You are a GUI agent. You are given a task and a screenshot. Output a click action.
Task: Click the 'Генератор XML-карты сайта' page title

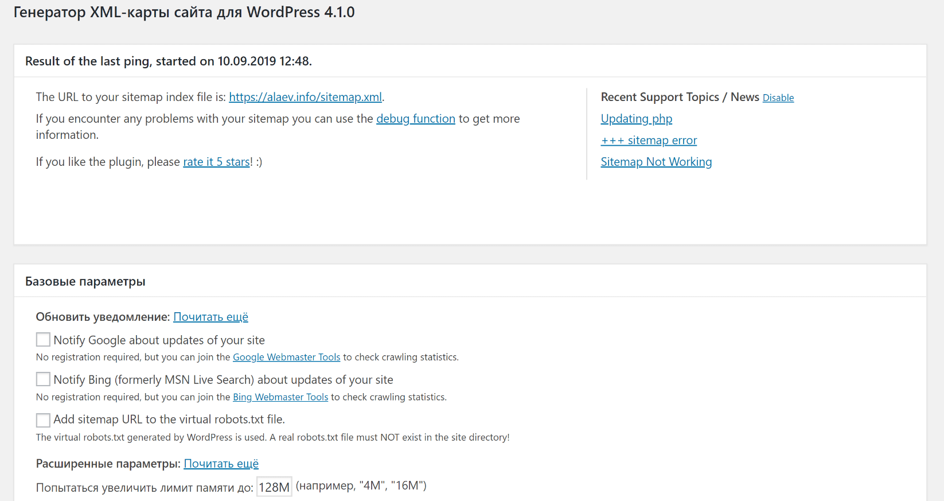184,12
